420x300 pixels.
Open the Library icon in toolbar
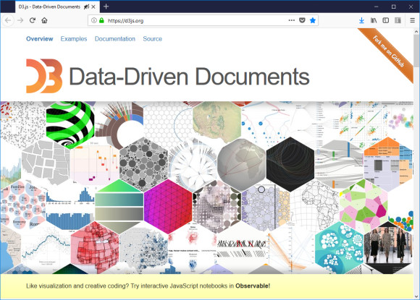tap(374, 20)
